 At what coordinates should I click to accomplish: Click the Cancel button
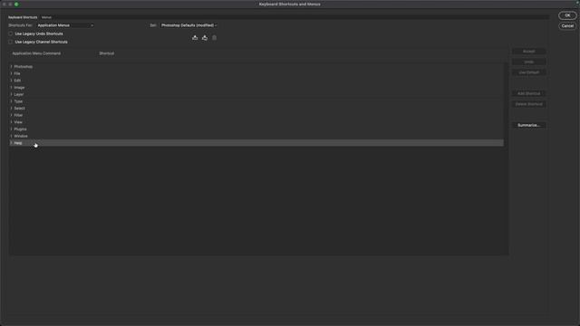[567, 26]
